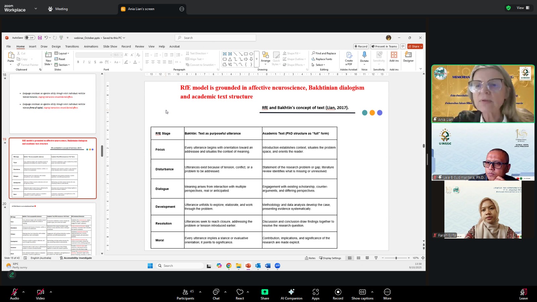Expand Section dropdown in Slides group

(x=62, y=65)
